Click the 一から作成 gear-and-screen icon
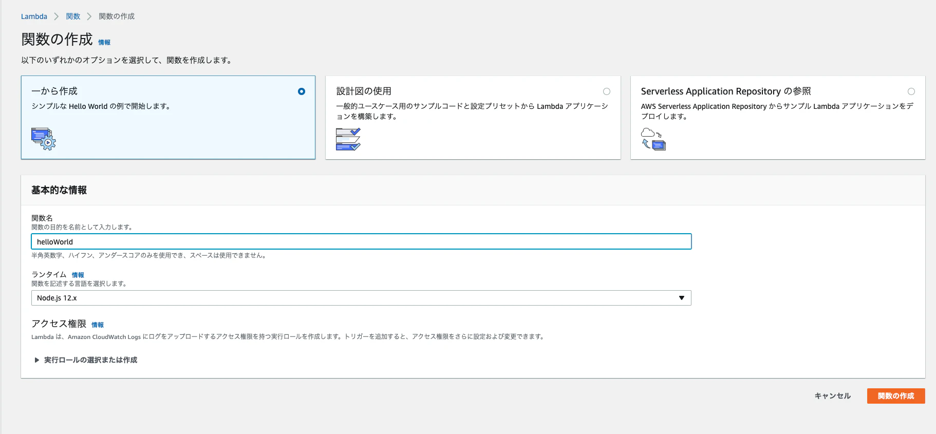The width and height of the screenshot is (936, 434). 44,139
